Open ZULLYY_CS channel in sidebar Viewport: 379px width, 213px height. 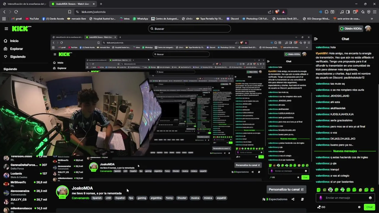click(25, 201)
